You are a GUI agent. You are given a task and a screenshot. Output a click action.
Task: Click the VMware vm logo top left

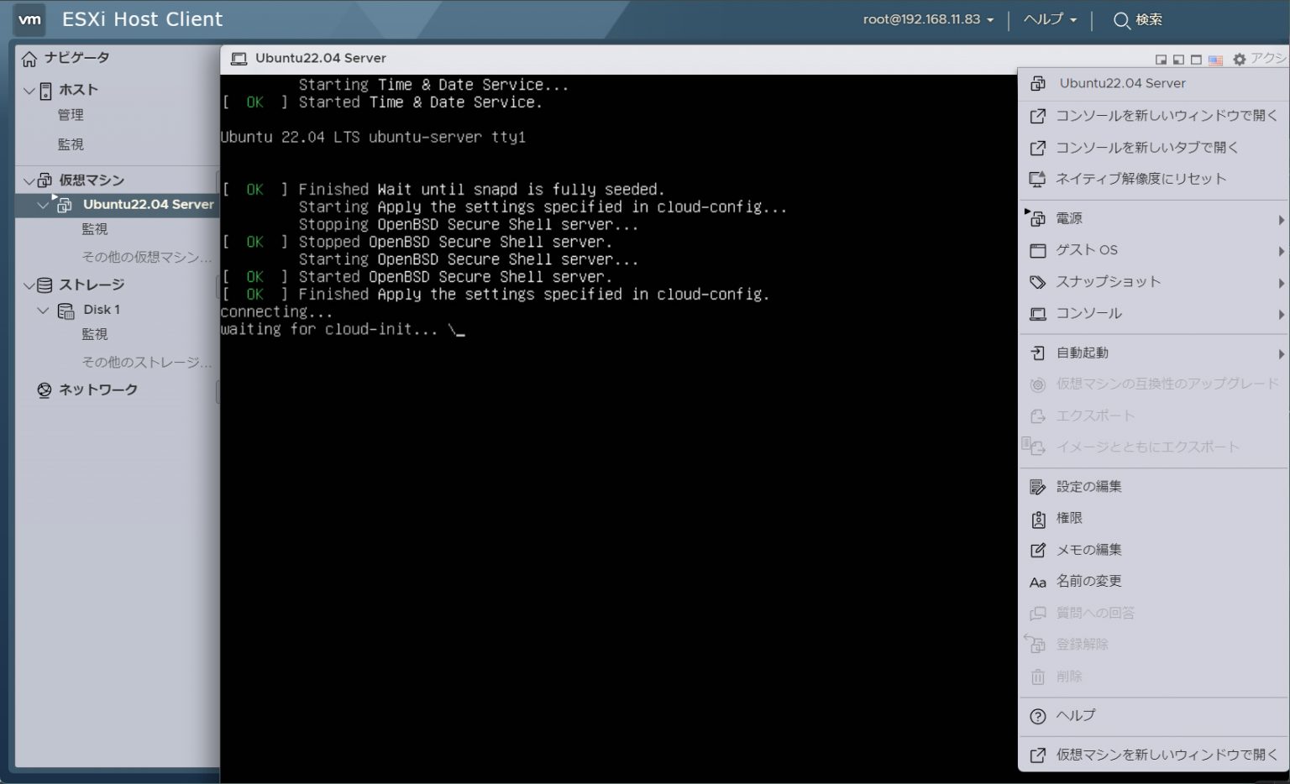(x=30, y=19)
